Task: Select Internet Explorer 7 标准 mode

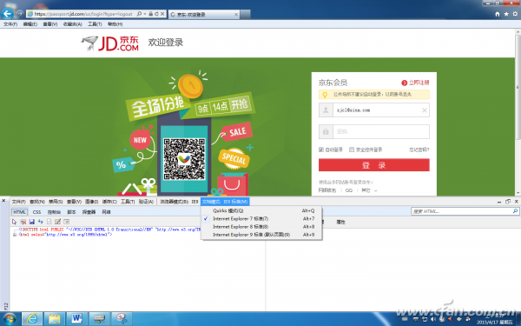Action: (261, 218)
